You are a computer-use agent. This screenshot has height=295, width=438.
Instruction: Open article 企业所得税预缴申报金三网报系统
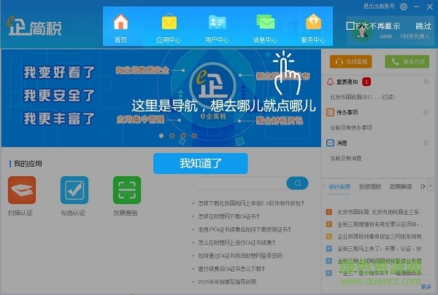click(382, 237)
